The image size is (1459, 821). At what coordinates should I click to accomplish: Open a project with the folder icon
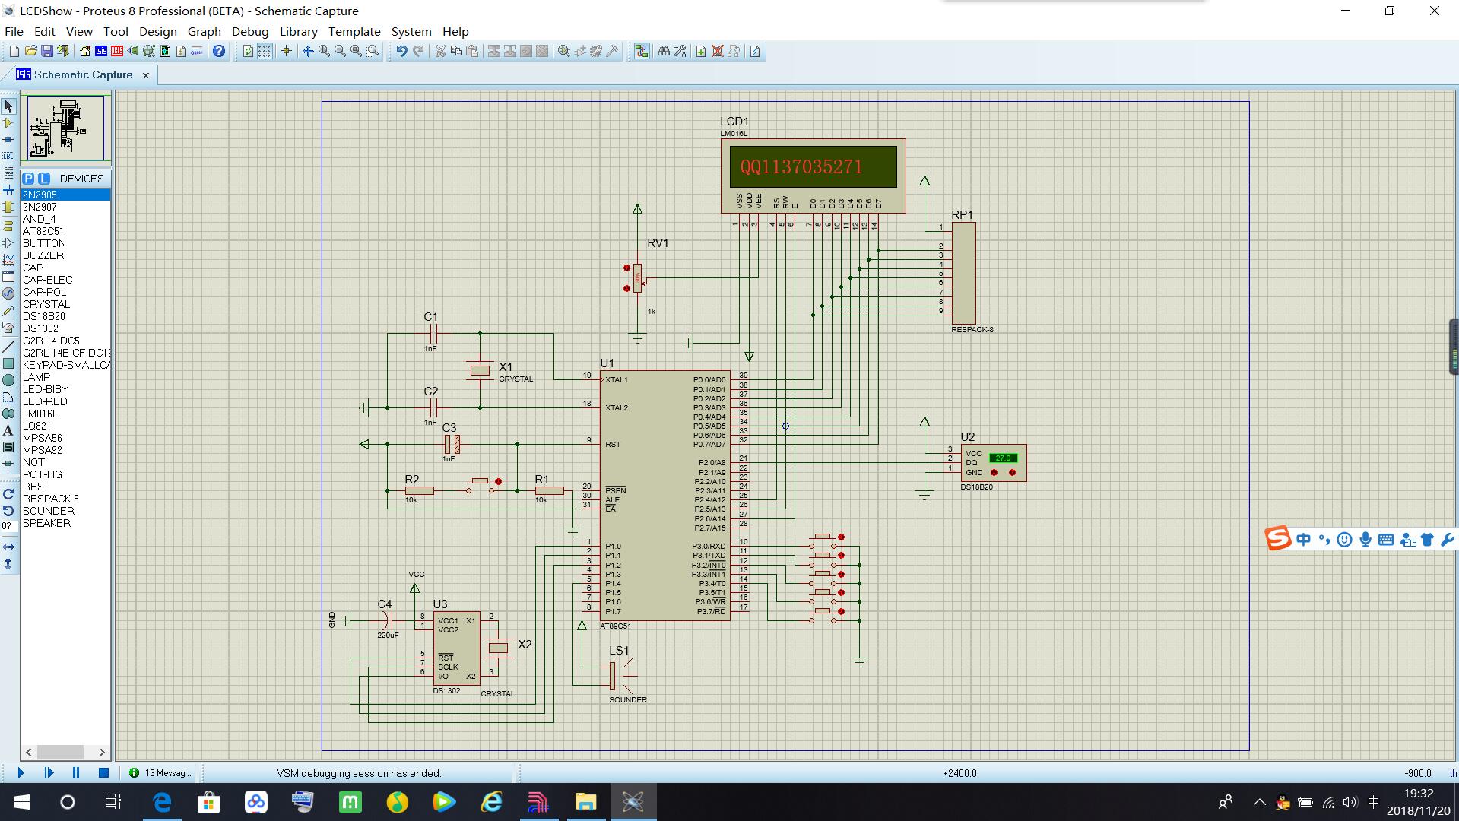30,52
